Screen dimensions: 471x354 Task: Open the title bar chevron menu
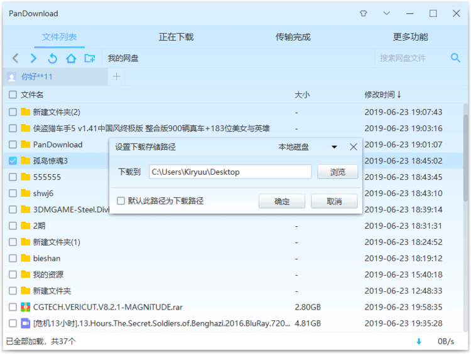click(x=386, y=13)
